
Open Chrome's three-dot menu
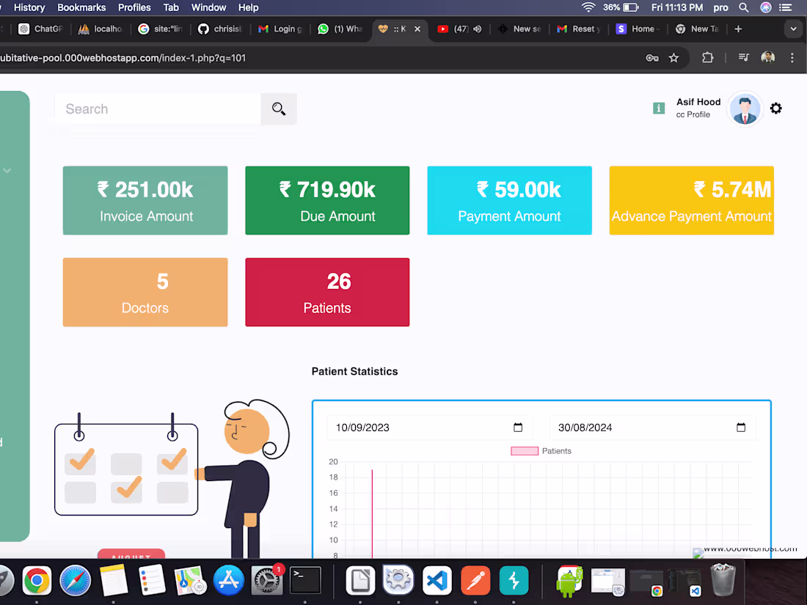[x=792, y=56]
